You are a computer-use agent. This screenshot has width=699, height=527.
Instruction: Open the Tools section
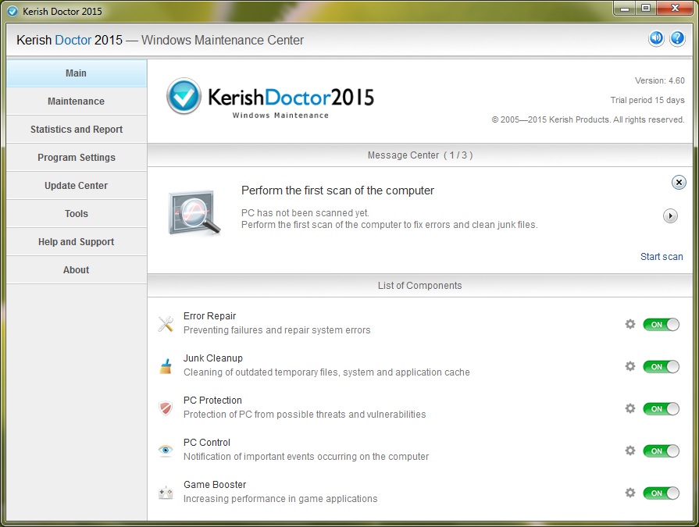point(77,213)
